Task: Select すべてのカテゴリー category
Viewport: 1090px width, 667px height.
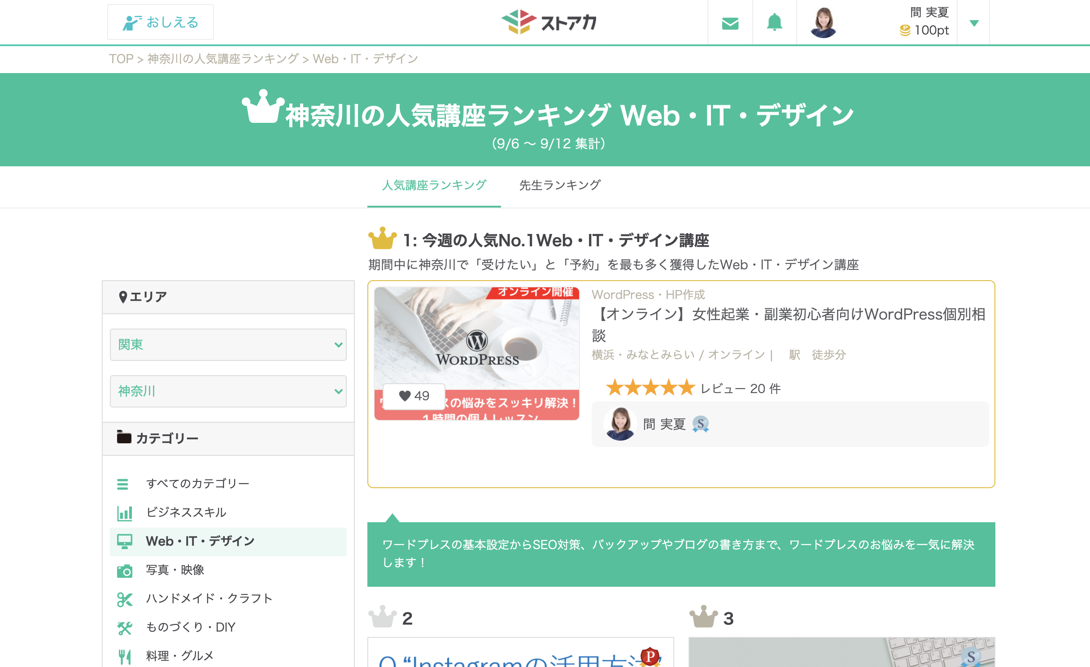Action: 198,484
